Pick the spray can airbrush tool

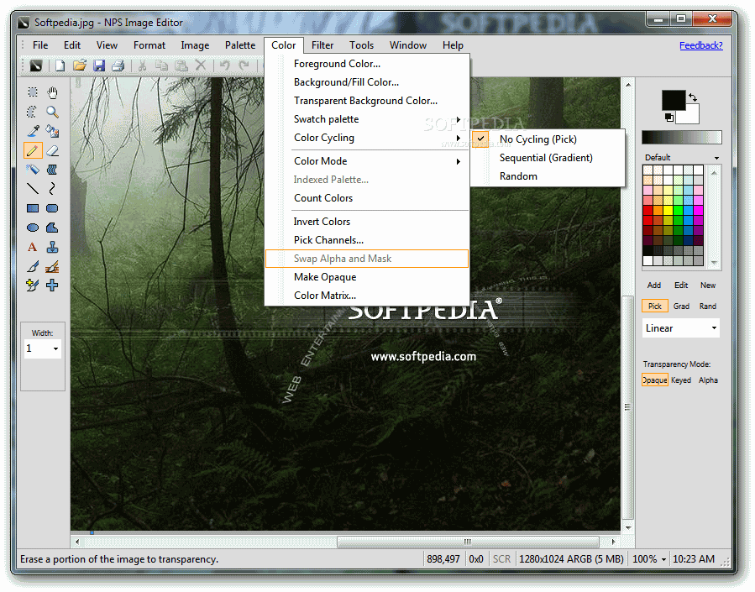(33, 170)
